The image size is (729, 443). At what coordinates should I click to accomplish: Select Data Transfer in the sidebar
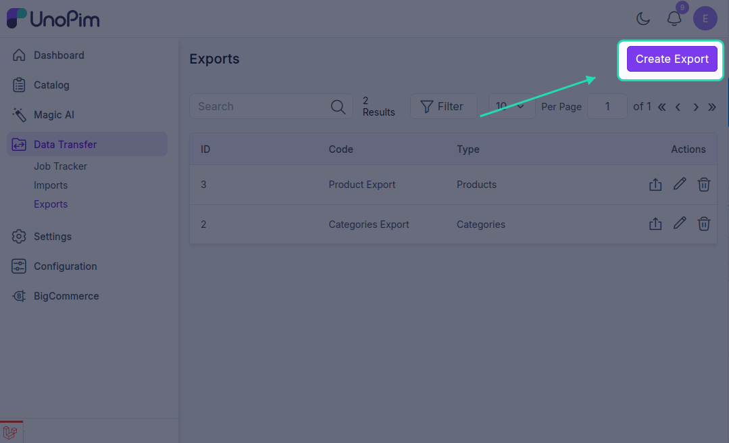[87, 144]
